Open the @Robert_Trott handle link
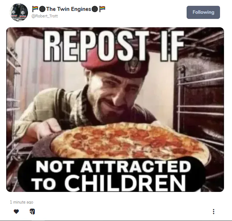The width and height of the screenshot is (232, 221). click(x=45, y=16)
